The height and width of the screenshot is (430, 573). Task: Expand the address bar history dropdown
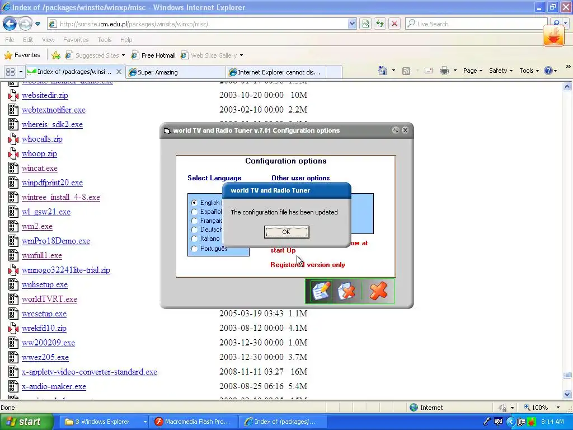(x=352, y=24)
